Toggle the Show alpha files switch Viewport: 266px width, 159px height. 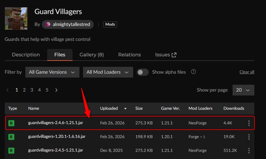(x=143, y=72)
